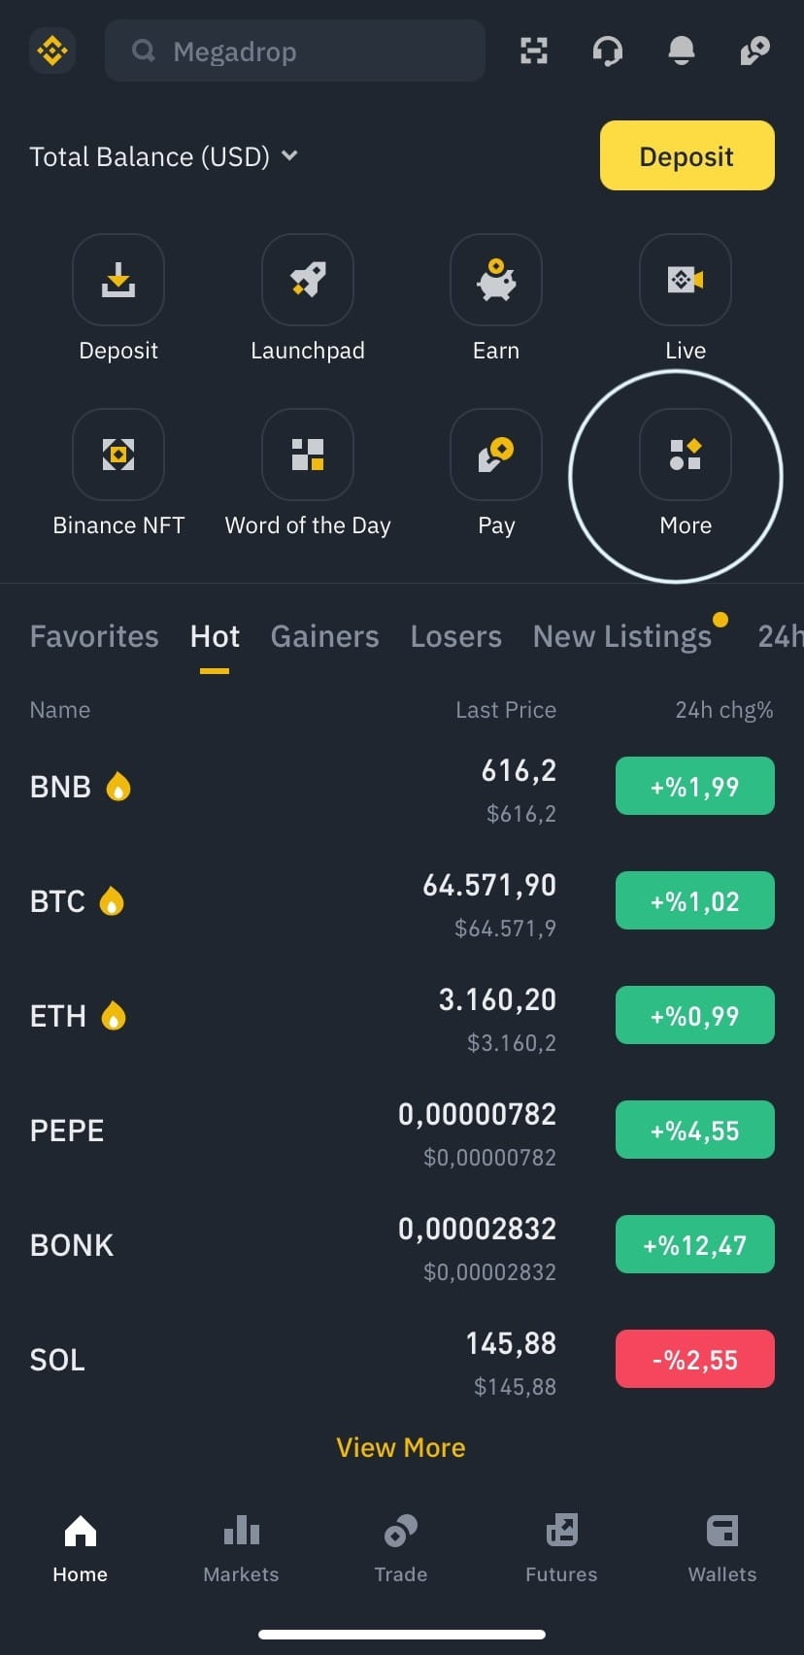The width and height of the screenshot is (804, 1655).
Task: Tap the Megadrop search field
Action: pos(295,51)
